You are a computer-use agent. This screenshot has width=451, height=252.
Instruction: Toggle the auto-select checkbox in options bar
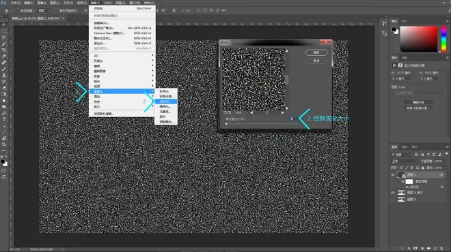[x=18, y=11]
